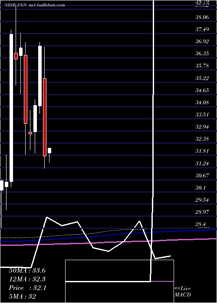The width and height of the screenshot is (217, 303).
Task: Click the 32.38 price axis label
Action: (x=202, y=139)
